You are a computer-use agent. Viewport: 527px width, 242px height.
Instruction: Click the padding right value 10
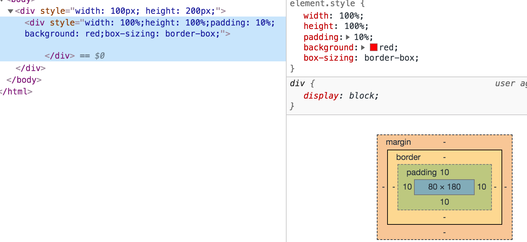482,187
